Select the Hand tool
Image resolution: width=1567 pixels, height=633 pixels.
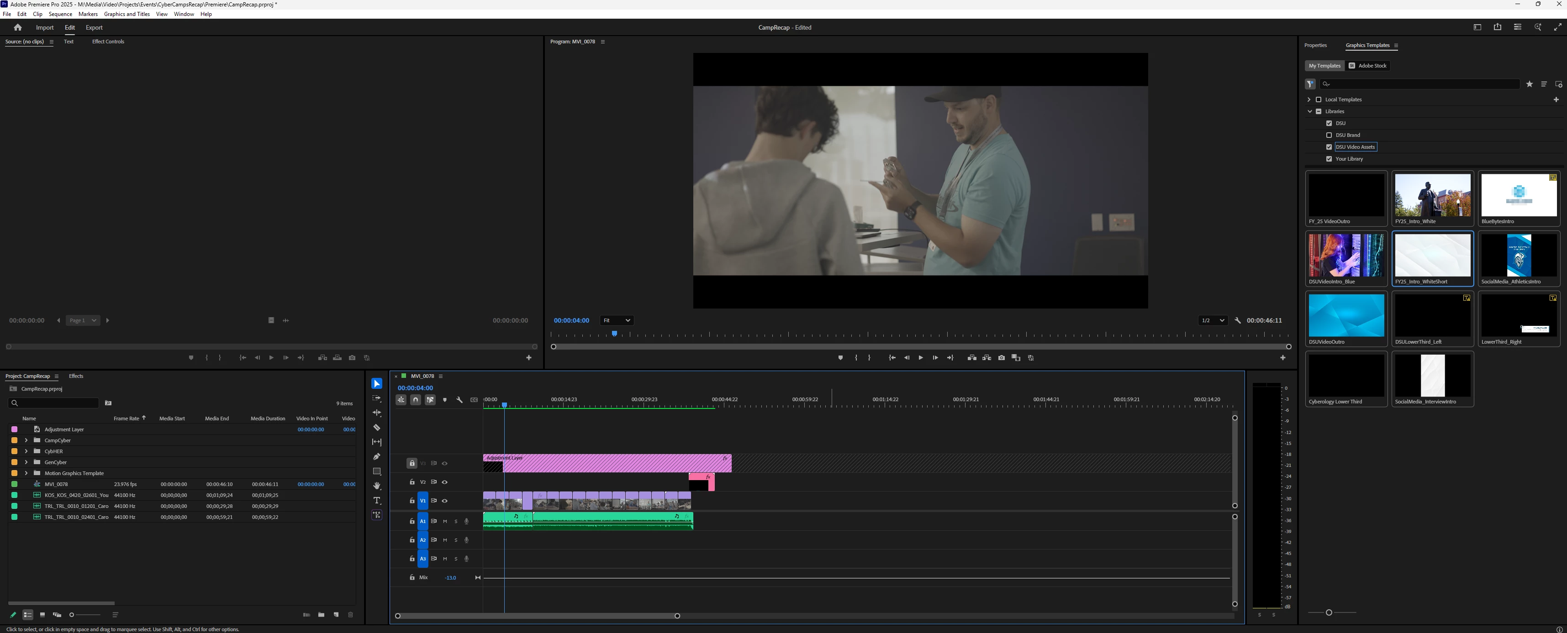click(376, 486)
